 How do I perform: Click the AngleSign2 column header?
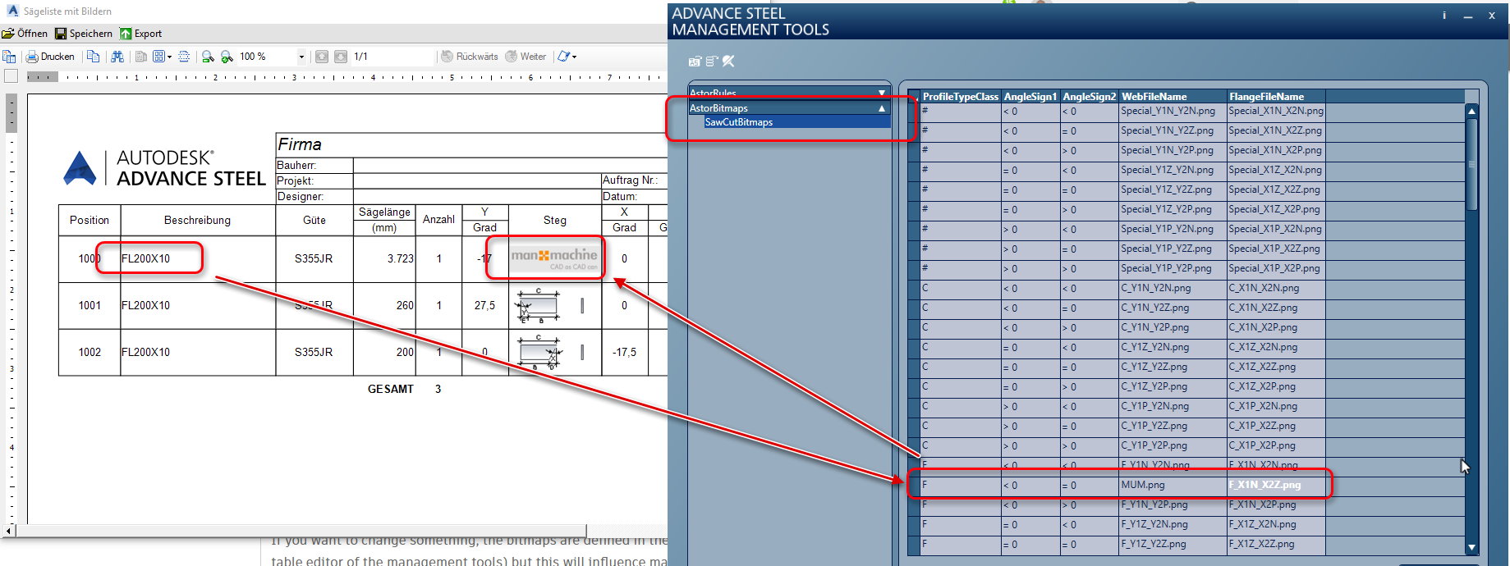point(1090,97)
